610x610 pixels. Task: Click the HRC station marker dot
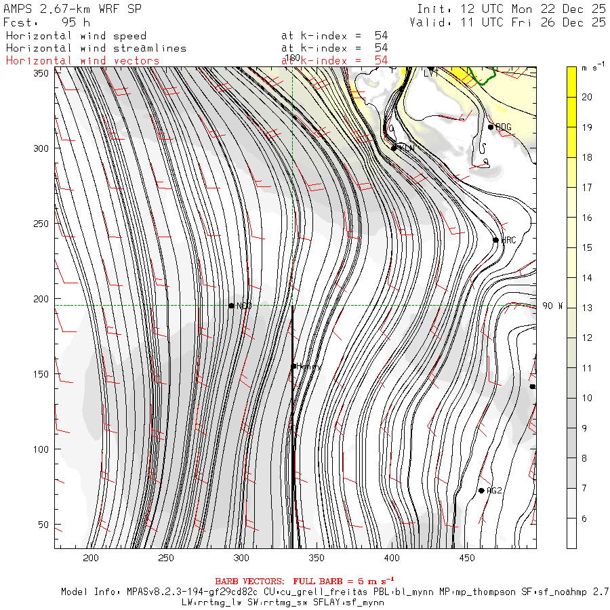tap(495, 240)
